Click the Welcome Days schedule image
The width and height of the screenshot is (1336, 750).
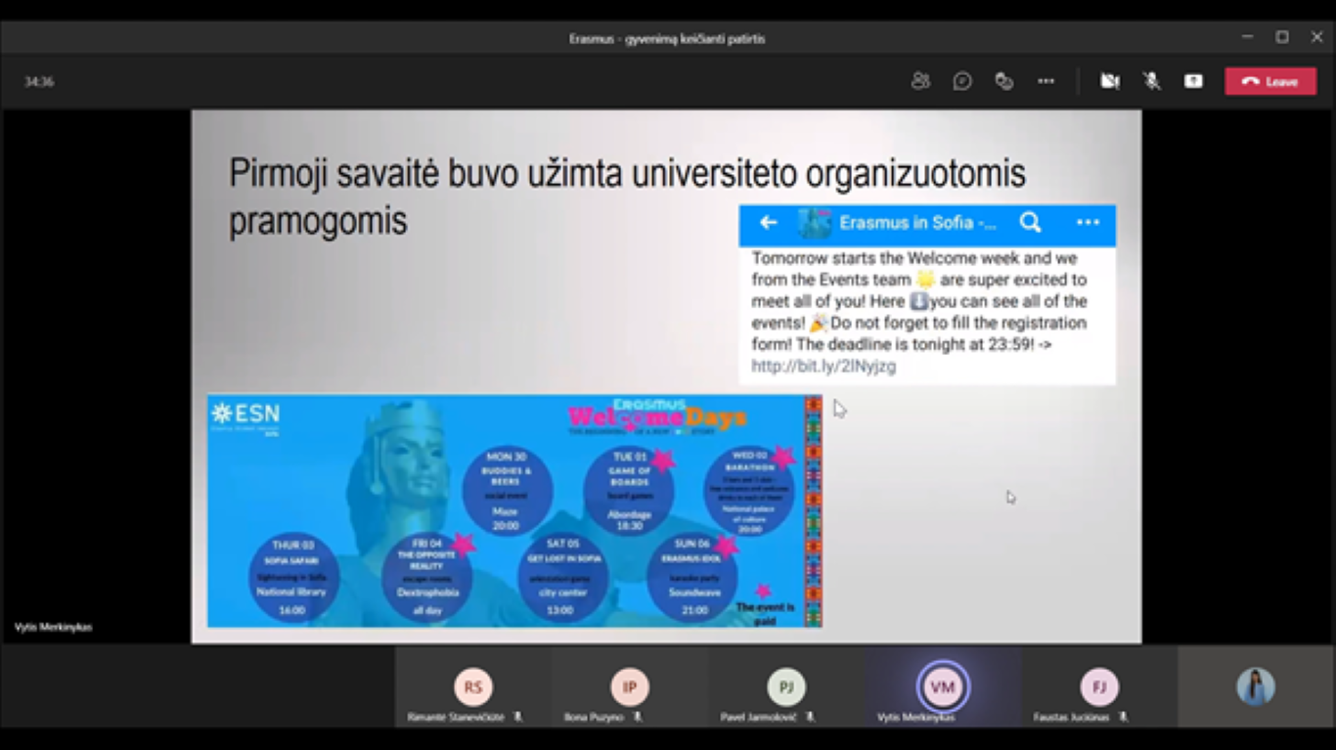click(x=514, y=510)
